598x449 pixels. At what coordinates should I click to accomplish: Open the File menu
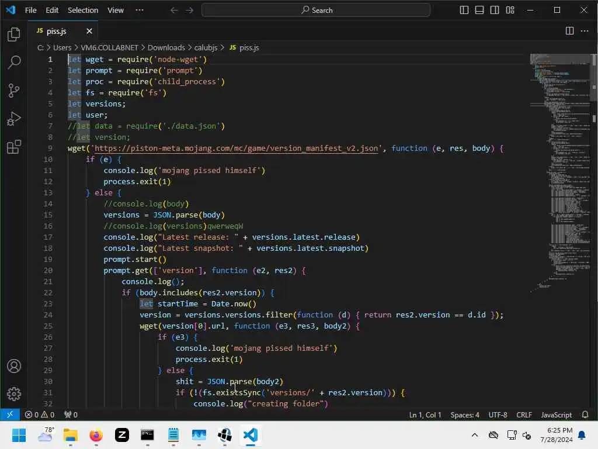coord(30,11)
